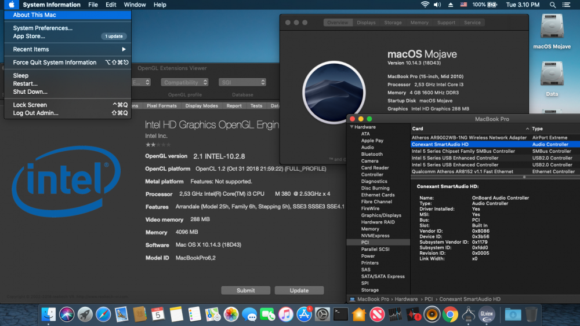The image size is (580, 326).
Task: Select the PCI item in hardware list
Action: (x=378, y=242)
